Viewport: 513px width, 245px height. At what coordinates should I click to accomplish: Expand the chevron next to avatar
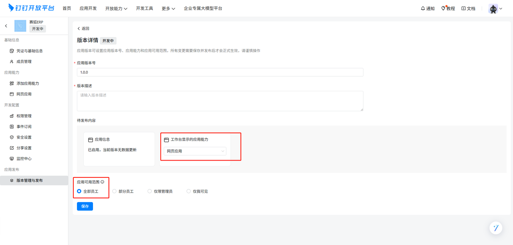point(501,8)
